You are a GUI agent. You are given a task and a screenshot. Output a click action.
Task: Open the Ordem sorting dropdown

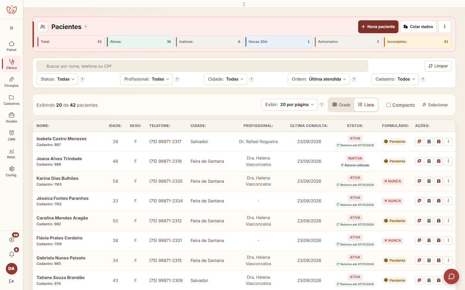click(319, 79)
